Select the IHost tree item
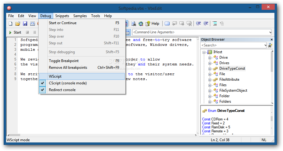 (x=218, y=52)
